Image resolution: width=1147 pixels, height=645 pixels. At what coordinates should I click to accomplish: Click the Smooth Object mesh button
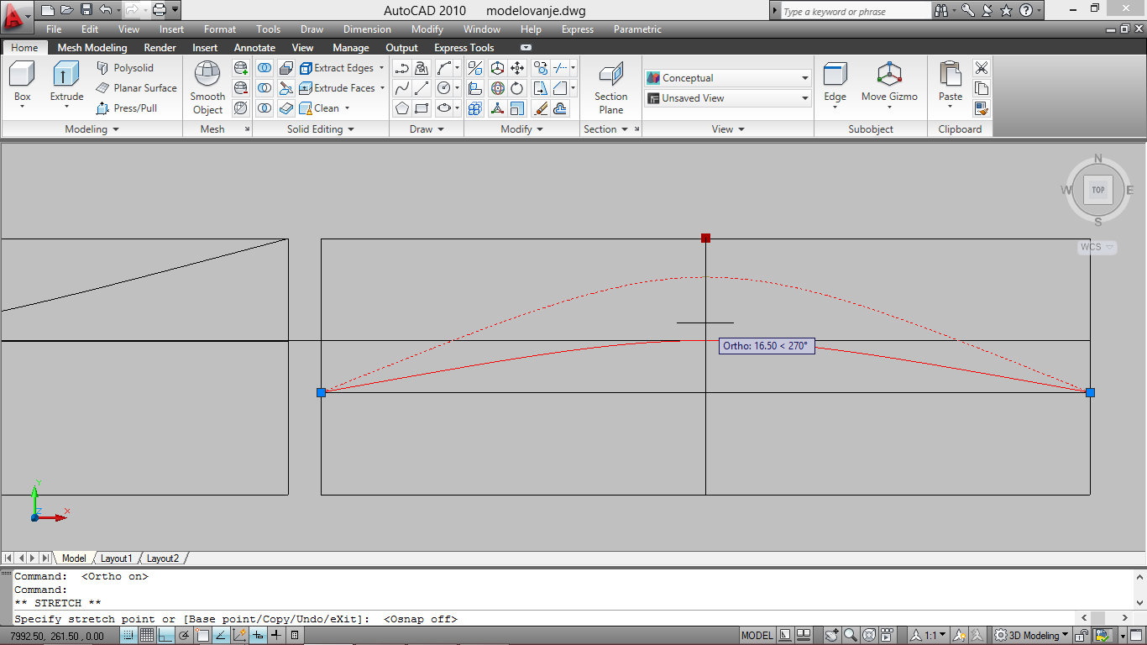(207, 87)
